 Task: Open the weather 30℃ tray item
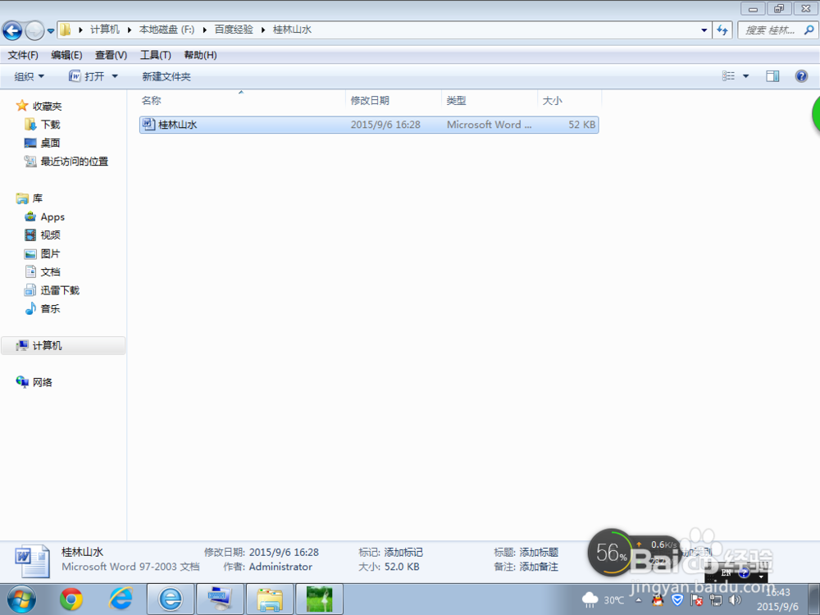pyautogui.click(x=603, y=600)
